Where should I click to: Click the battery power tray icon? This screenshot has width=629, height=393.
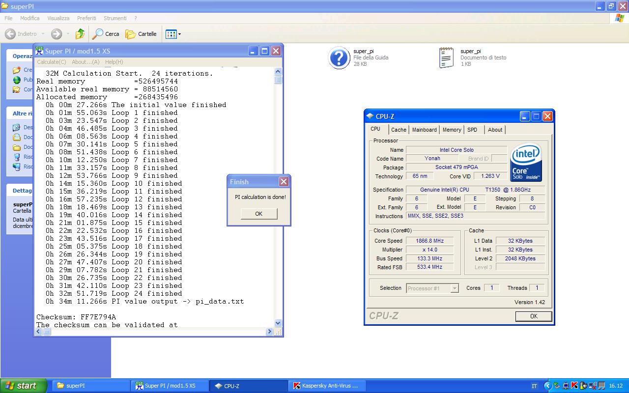tap(583, 386)
